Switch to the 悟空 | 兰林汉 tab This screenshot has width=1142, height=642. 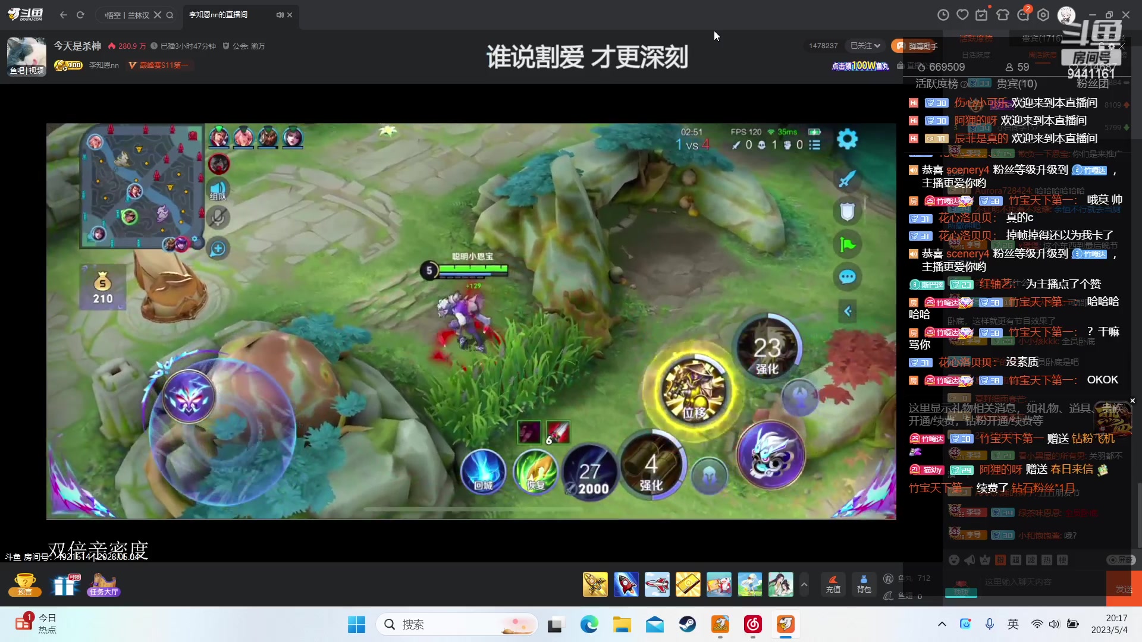pos(127,15)
